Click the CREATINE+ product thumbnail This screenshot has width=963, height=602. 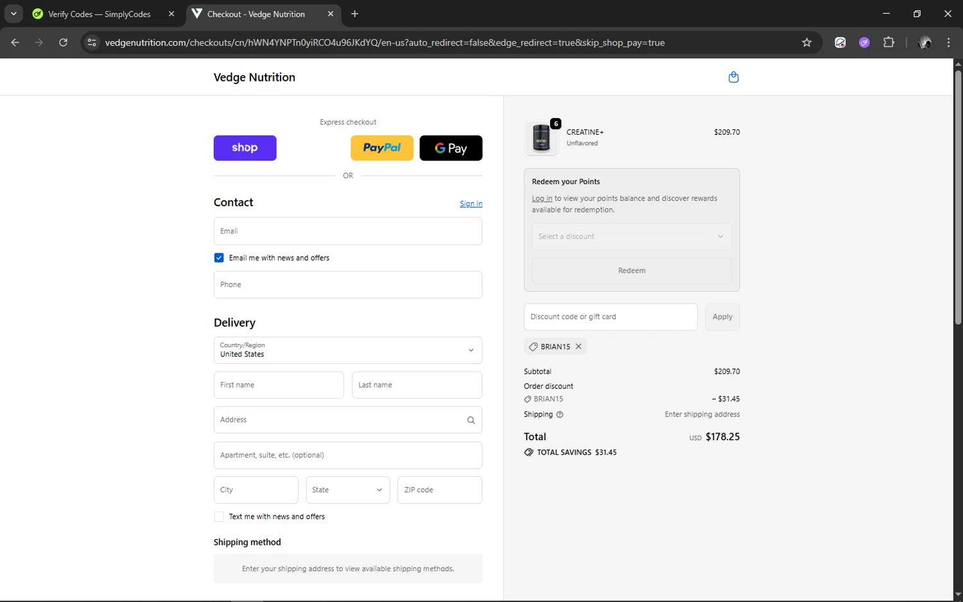541,137
